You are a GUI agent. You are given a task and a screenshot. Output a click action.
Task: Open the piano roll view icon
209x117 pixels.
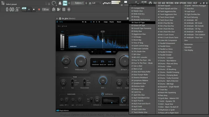click(59, 9)
